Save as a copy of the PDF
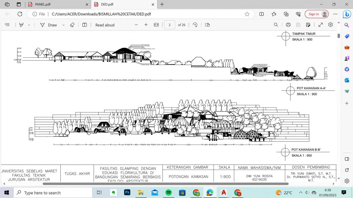Screen dimensions: 353x198 pos(308,25)
